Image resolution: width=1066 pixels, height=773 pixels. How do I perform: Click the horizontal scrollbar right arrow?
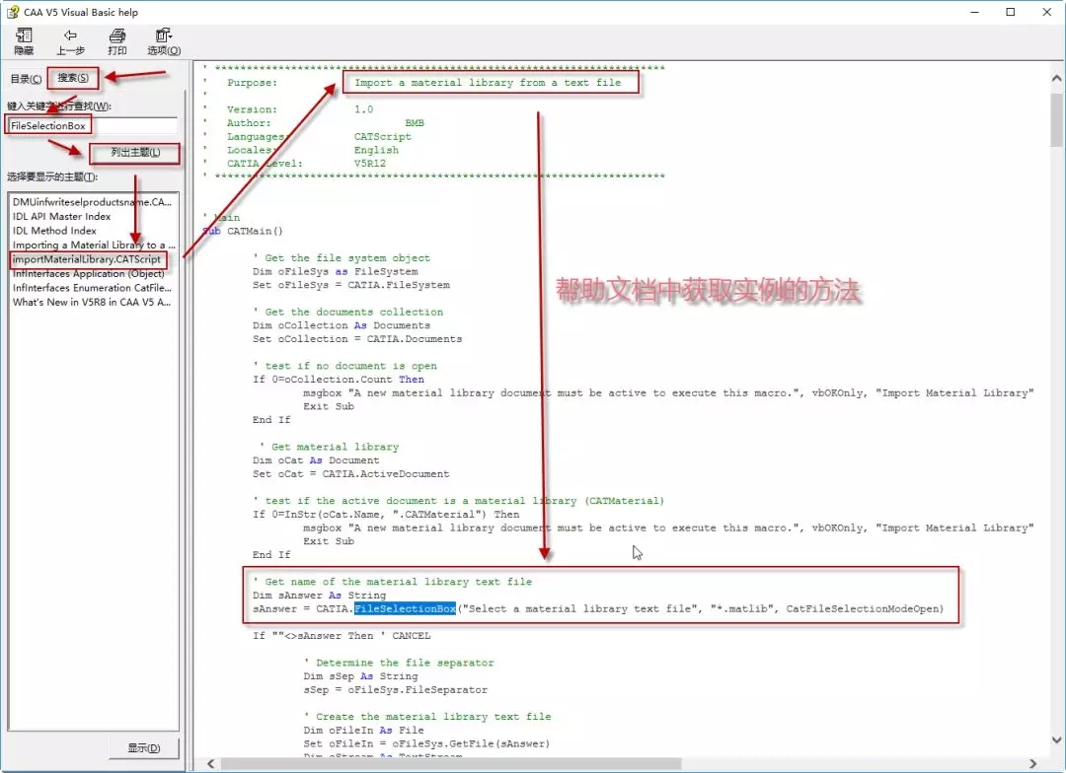click(1032, 763)
